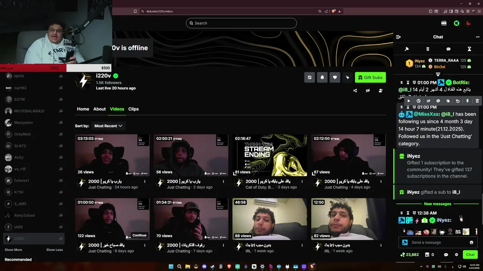Switch to the Clips tab
The image size is (483, 271).
click(134, 109)
